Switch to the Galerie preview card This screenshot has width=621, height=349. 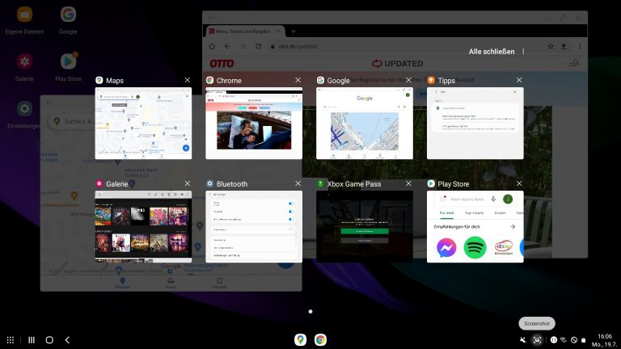143,226
